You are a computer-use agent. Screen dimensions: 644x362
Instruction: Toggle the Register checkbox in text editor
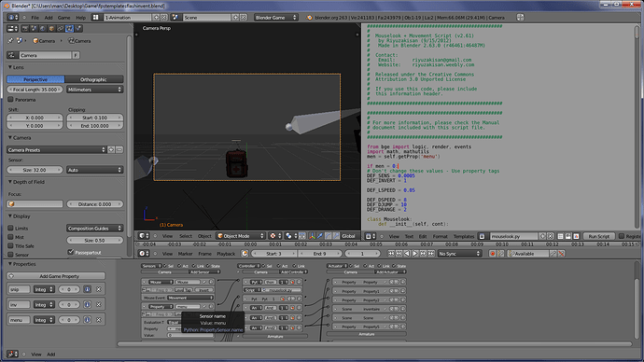click(621, 236)
